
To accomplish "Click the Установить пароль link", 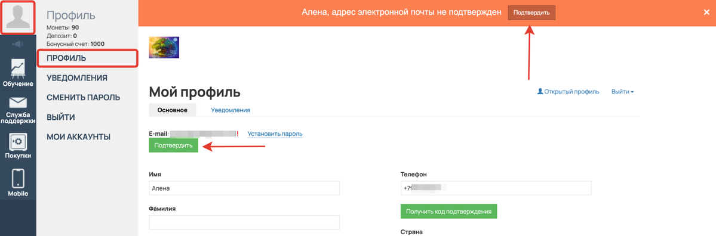I will click(x=275, y=134).
